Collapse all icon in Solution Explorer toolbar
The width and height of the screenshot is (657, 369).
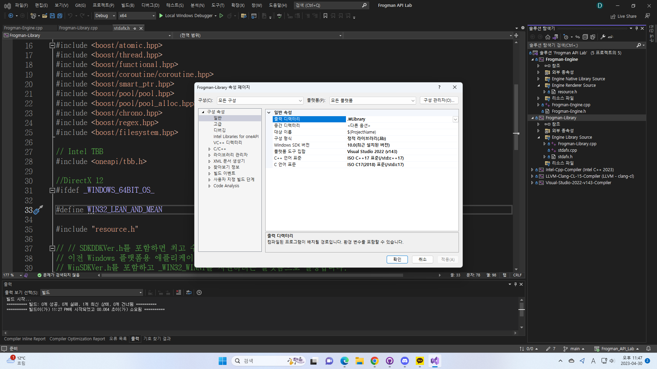(x=585, y=37)
